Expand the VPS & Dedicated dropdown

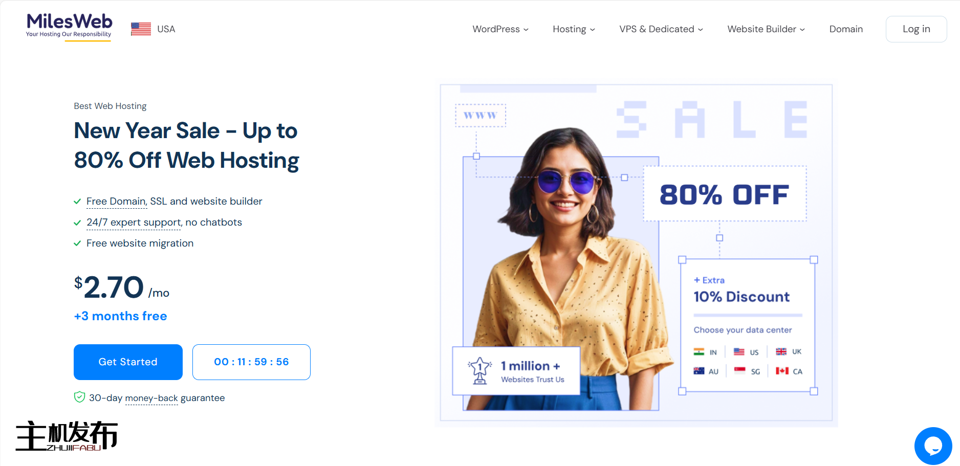point(661,29)
